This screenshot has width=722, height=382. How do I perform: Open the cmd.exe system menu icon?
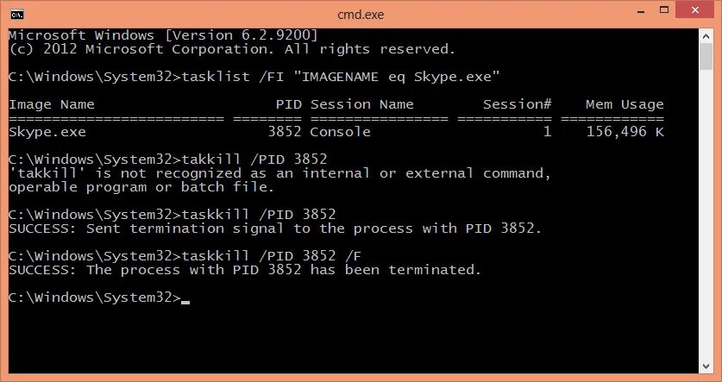(17, 15)
